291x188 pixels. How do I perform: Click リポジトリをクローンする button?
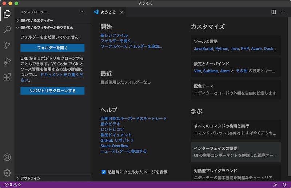52,91
